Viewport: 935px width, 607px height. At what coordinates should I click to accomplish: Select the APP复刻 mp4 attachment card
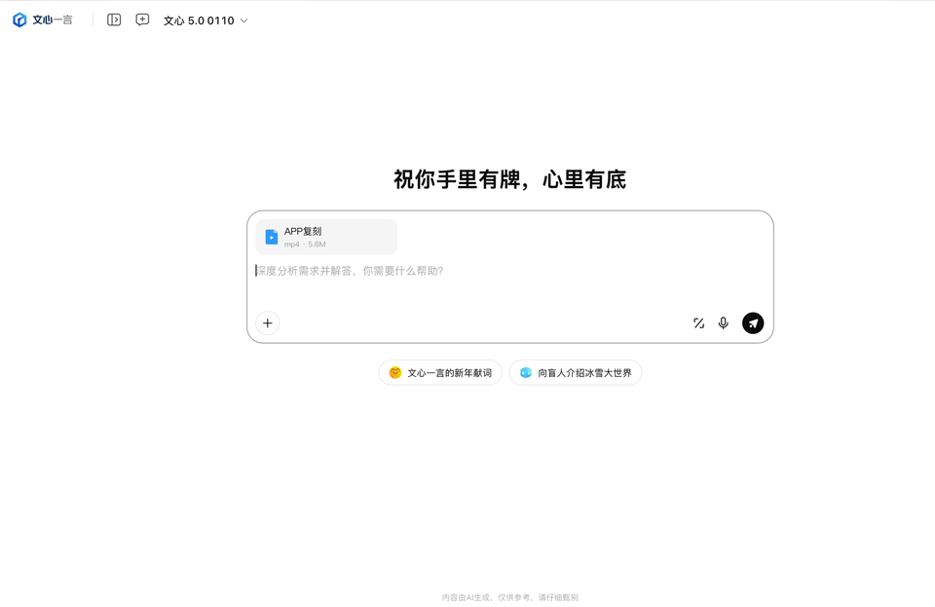tap(325, 236)
